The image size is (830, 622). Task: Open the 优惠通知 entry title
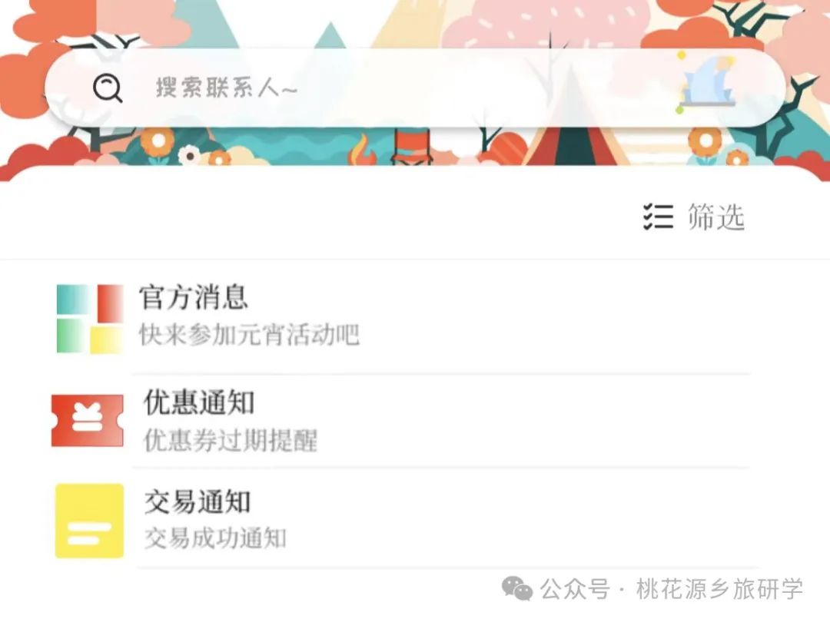click(x=199, y=402)
